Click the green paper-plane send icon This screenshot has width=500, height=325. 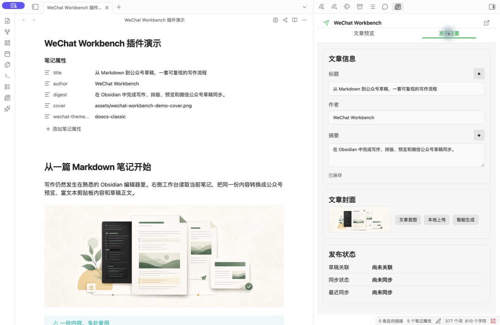click(326, 23)
